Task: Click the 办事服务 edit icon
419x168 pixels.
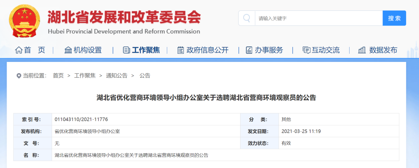Action: [x=249, y=50]
